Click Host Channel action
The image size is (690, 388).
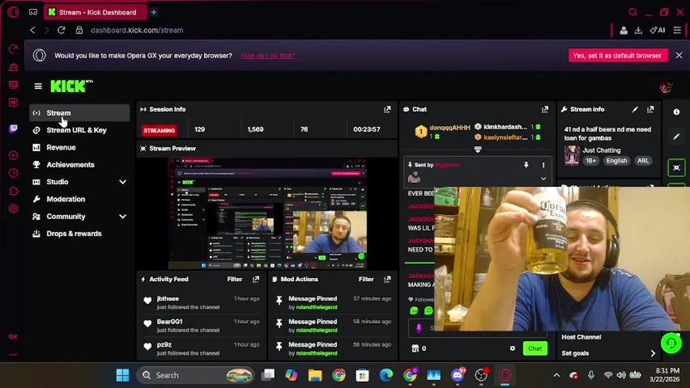[581, 337]
